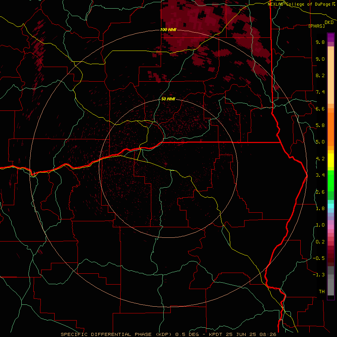Click the -1.3 color scale value
Image resolution: width=337 pixels, height=337 pixels.
(319, 275)
